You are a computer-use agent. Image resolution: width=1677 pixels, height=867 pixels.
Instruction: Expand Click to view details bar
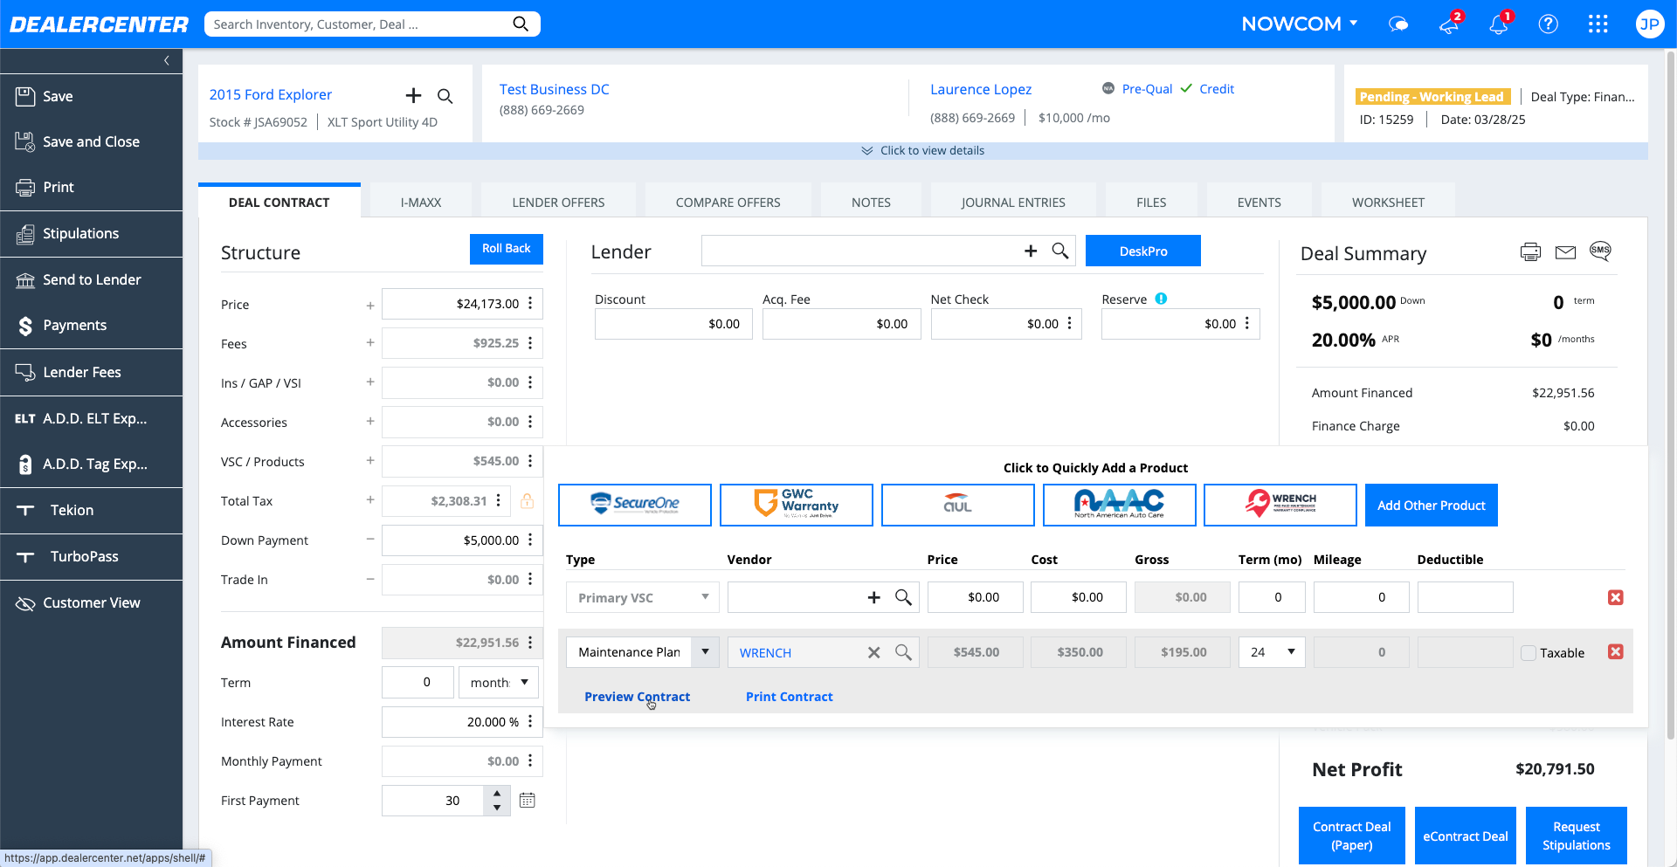[923, 150]
